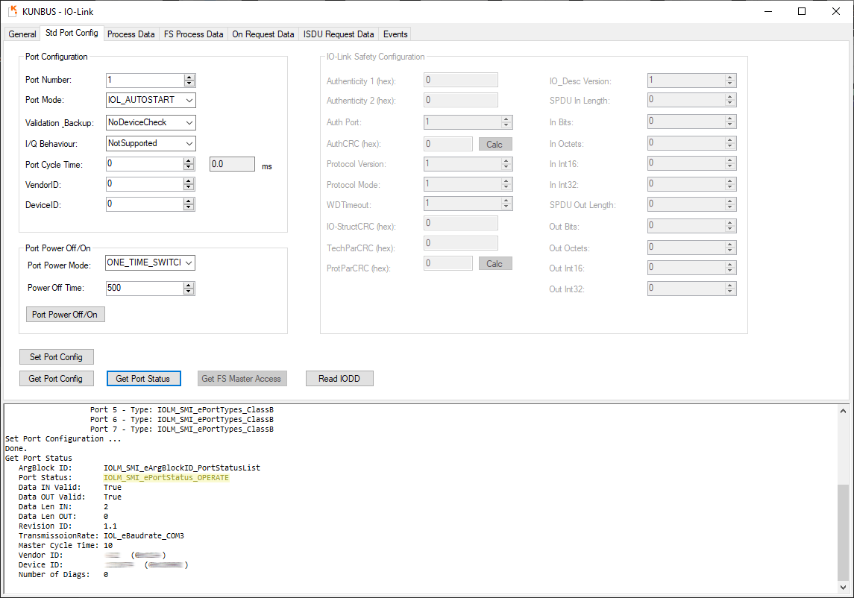Select the General tab

pos(22,34)
